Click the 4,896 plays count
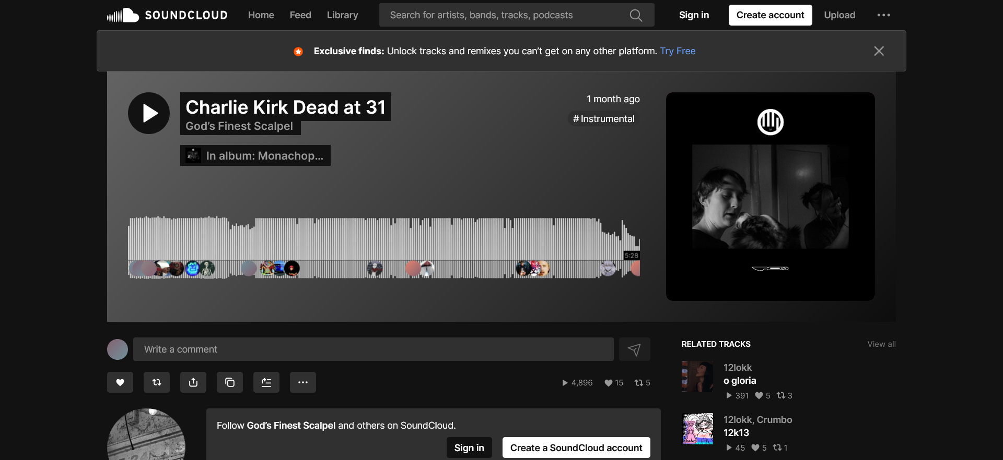Image resolution: width=1003 pixels, height=460 pixels. tap(577, 383)
